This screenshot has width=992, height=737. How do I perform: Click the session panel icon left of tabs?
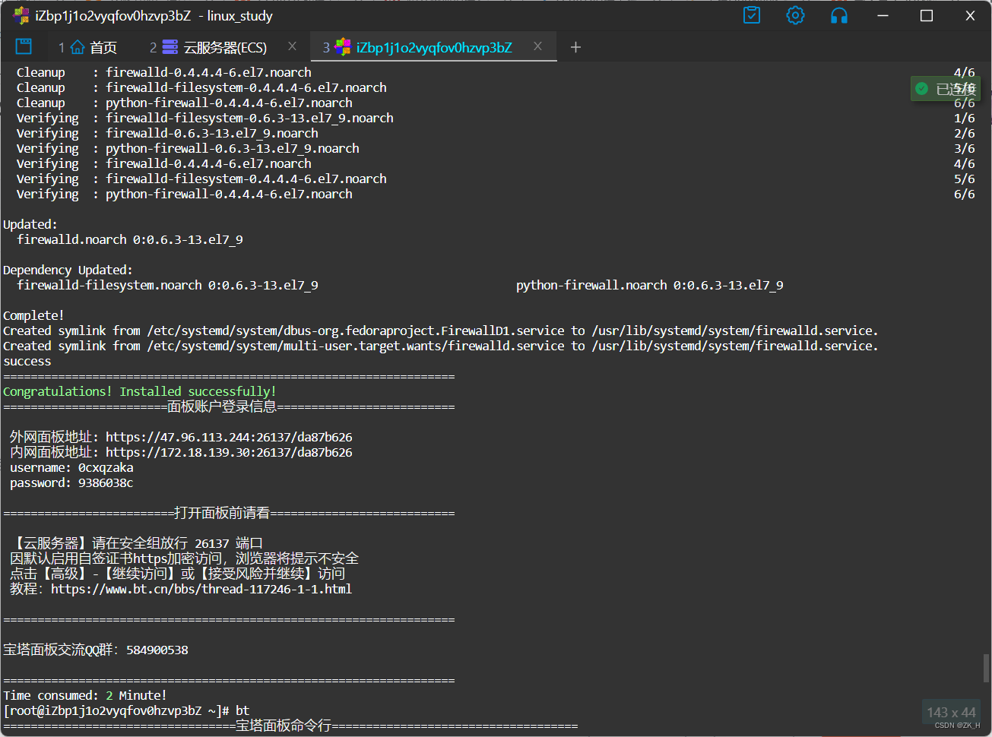(24, 46)
